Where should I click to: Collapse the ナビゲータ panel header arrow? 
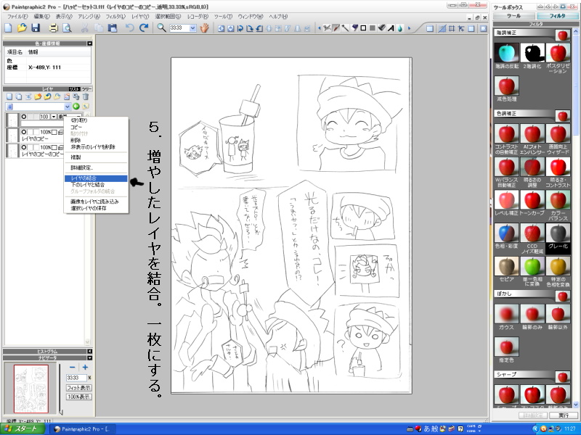89,357
